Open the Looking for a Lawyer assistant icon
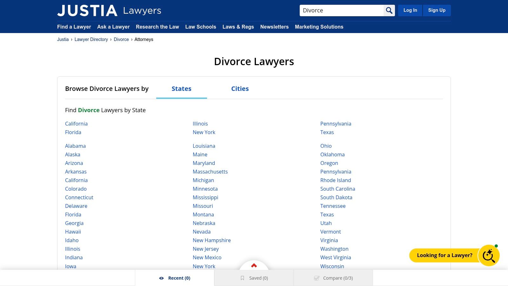This screenshot has width=508, height=286. [x=489, y=255]
